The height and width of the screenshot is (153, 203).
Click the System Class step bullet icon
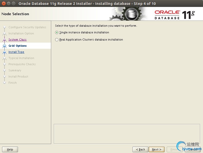[x=5, y=40]
